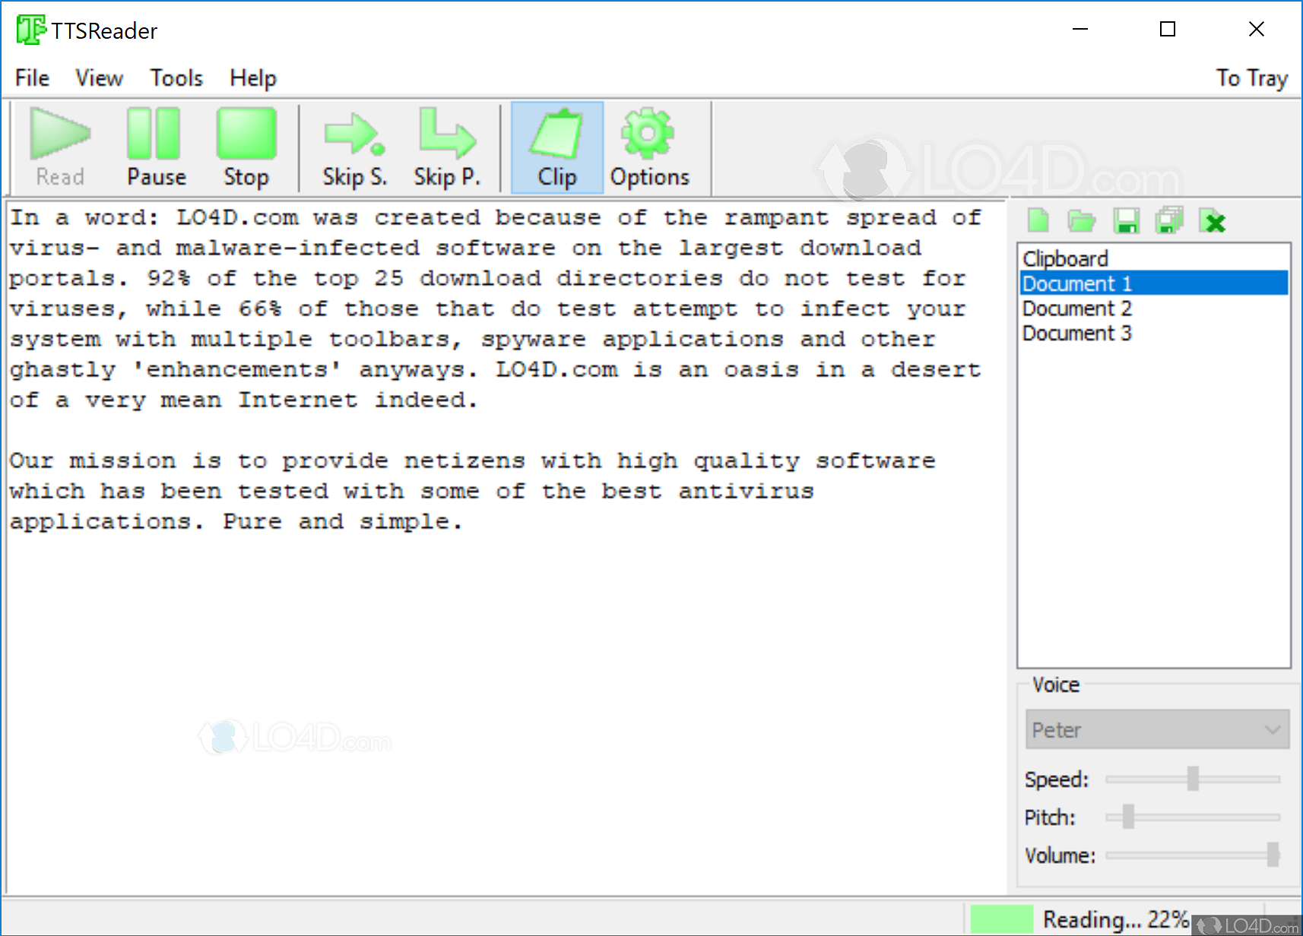This screenshot has height=936, width=1303.
Task: Create a new document in the list
Action: [1038, 220]
